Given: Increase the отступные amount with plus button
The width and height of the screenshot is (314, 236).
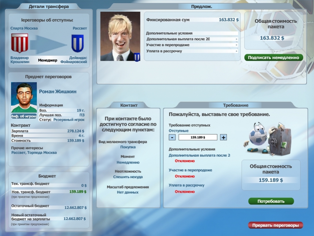Looking at the screenshot, I should [224, 137].
